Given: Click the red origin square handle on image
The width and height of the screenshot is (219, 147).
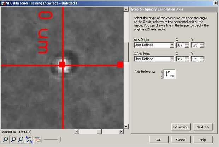Looking at the screenshot, I should click(x=62, y=65).
